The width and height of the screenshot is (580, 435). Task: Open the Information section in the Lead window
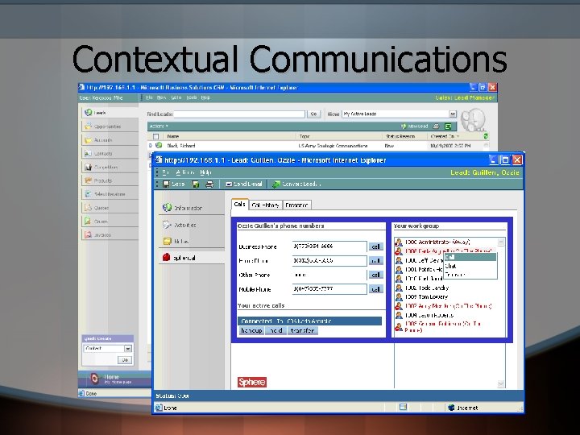point(192,208)
